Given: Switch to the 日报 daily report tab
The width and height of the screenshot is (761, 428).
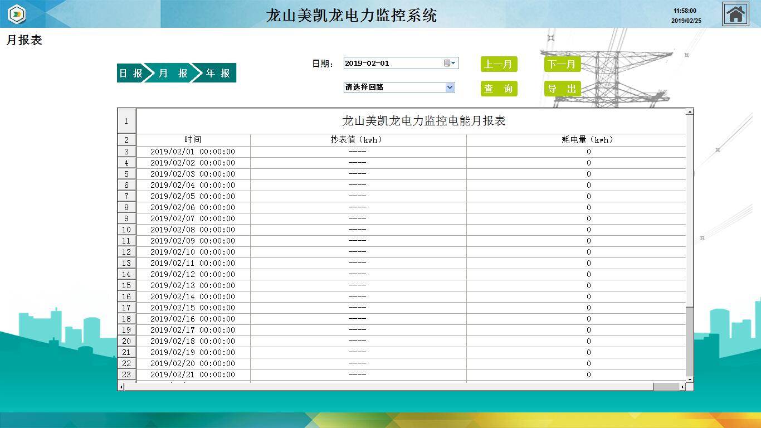Looking at the screenshot, I should point(131,73).
